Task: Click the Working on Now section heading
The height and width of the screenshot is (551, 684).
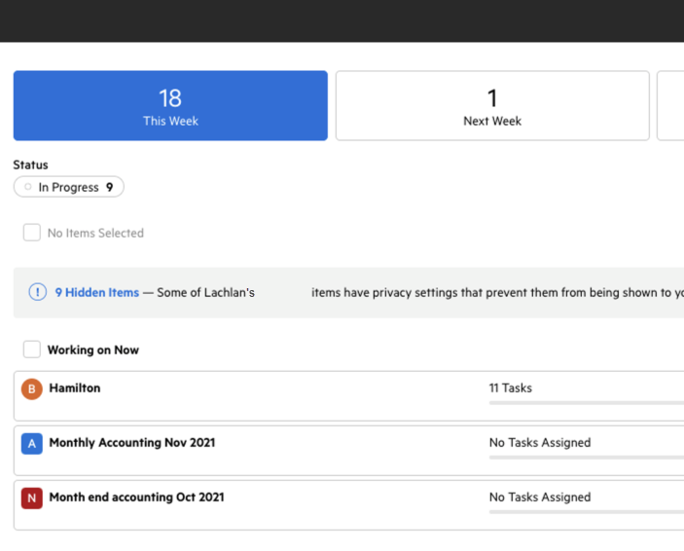Action: click(x=93, y=349)
